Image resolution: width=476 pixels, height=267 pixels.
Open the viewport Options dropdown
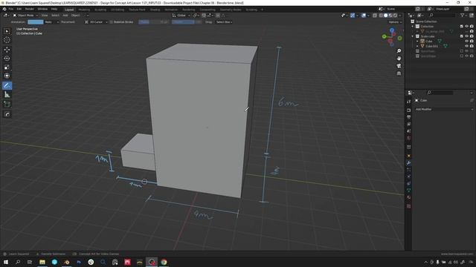tap(395, 22)
